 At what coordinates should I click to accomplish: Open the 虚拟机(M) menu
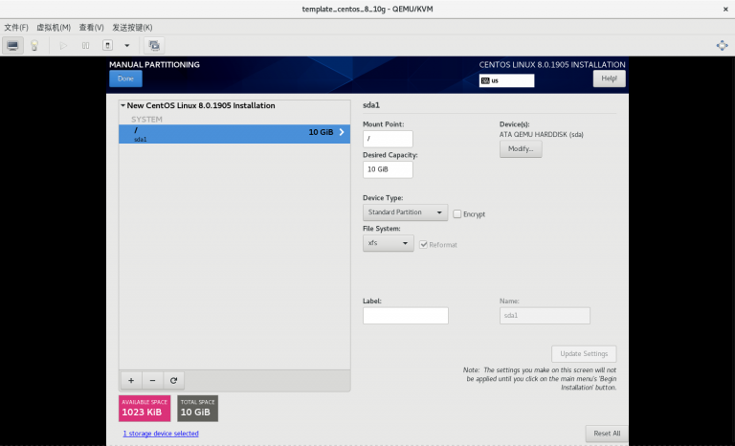(54, 27)
